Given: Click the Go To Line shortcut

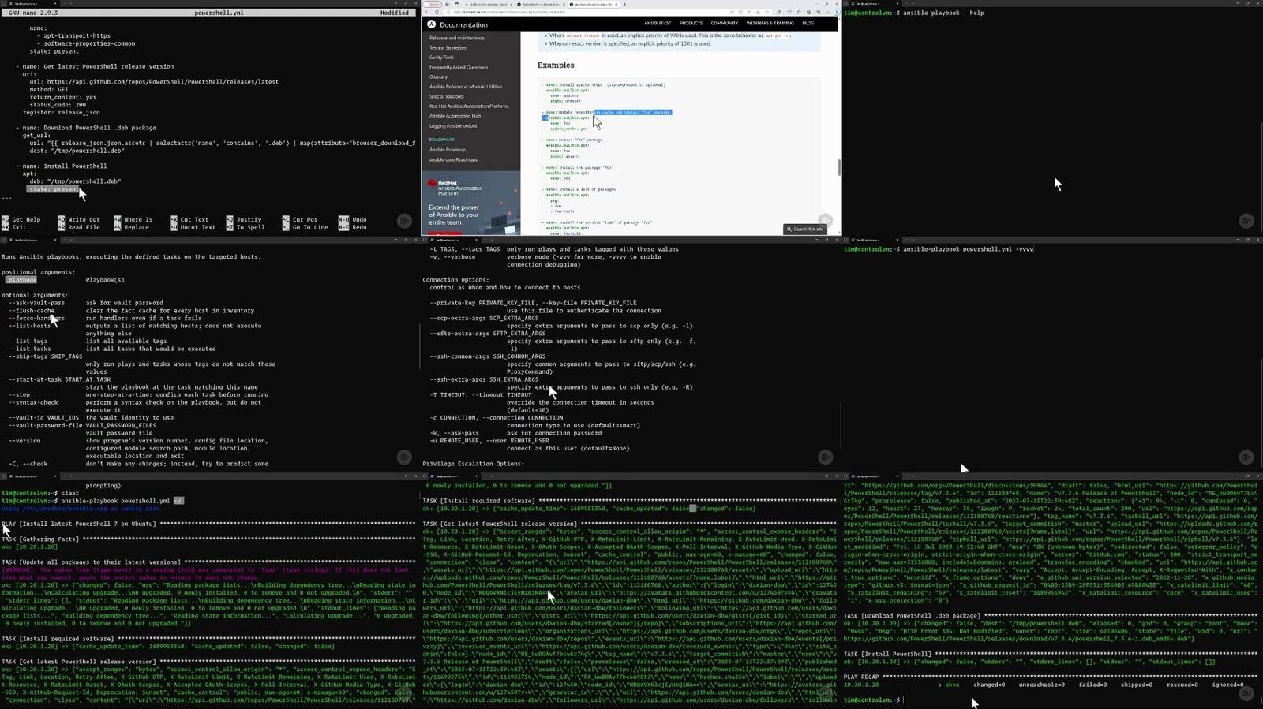Looking at the screenshot, I should pyautogui.click(x=305, y=227).
